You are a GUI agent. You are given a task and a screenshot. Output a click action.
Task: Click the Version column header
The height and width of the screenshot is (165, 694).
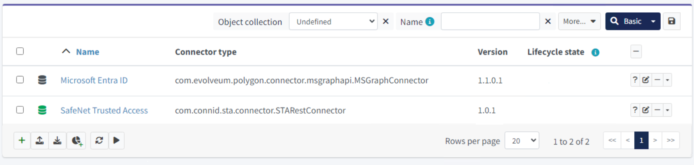click(x=493, y=52)
